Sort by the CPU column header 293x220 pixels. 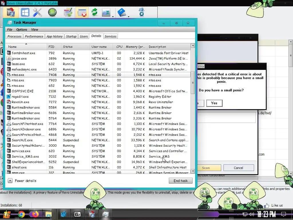(118, 47)
